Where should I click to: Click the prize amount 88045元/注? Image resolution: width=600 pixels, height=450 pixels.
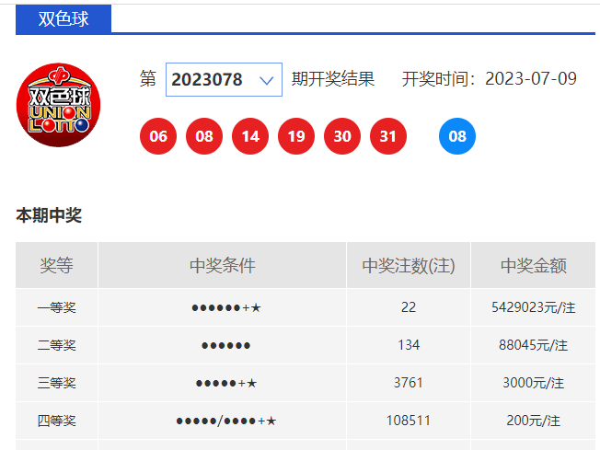point(534,345)
